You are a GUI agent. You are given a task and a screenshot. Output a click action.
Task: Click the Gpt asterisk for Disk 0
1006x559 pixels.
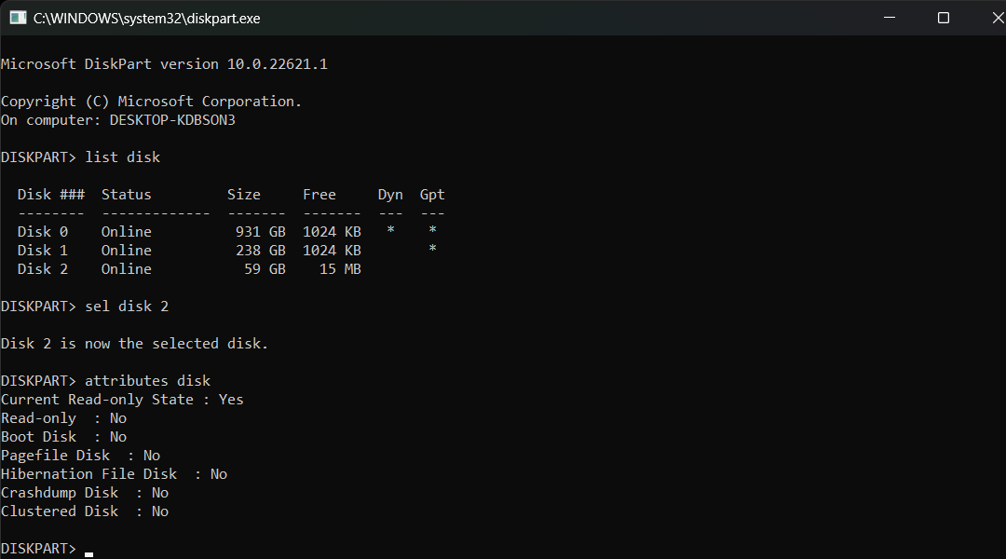(432, 230)
